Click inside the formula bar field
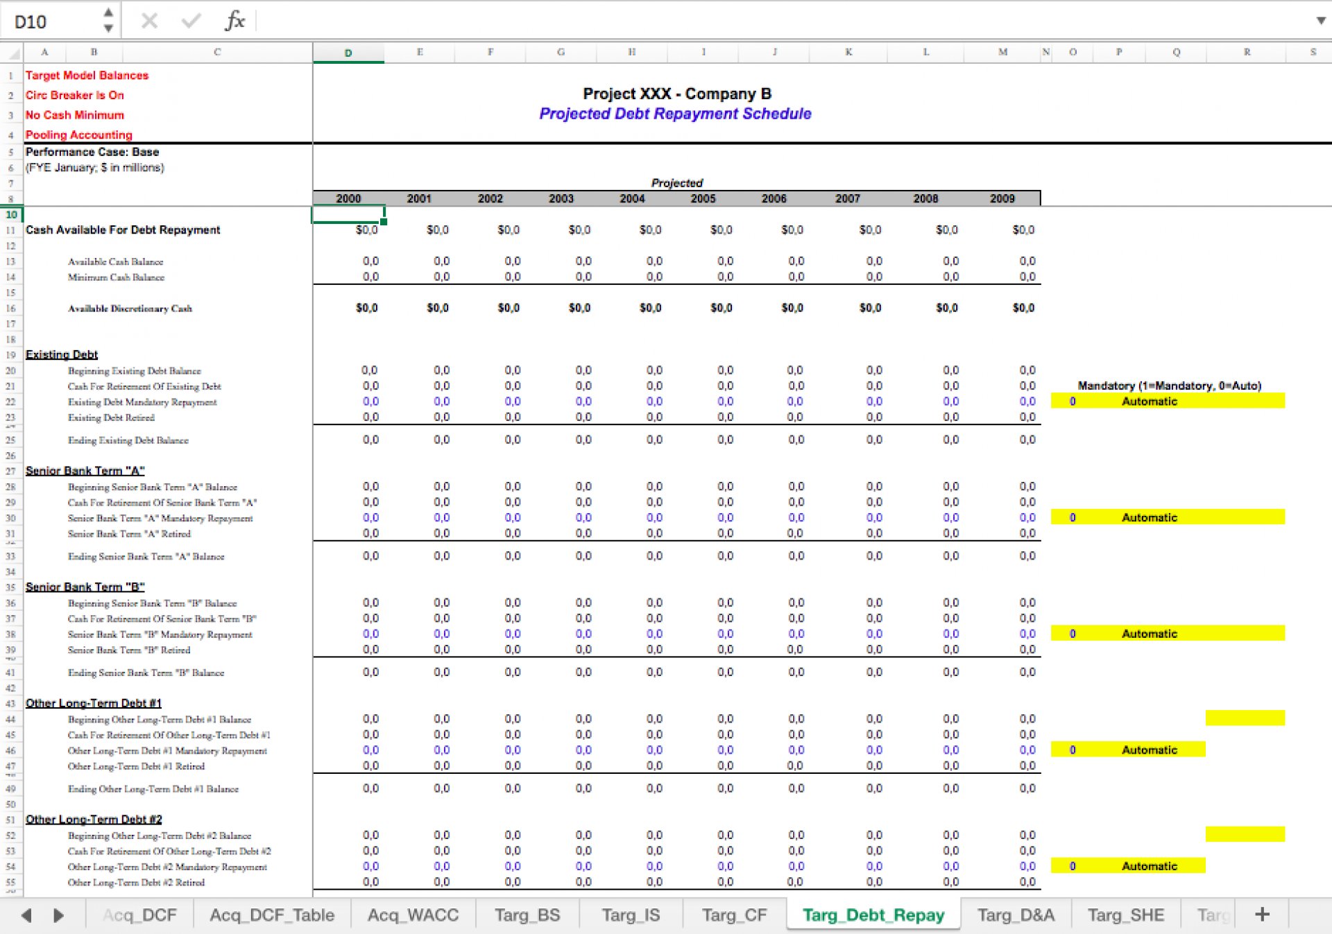Viewport: 1332px width, 934px height. point(784,21)
